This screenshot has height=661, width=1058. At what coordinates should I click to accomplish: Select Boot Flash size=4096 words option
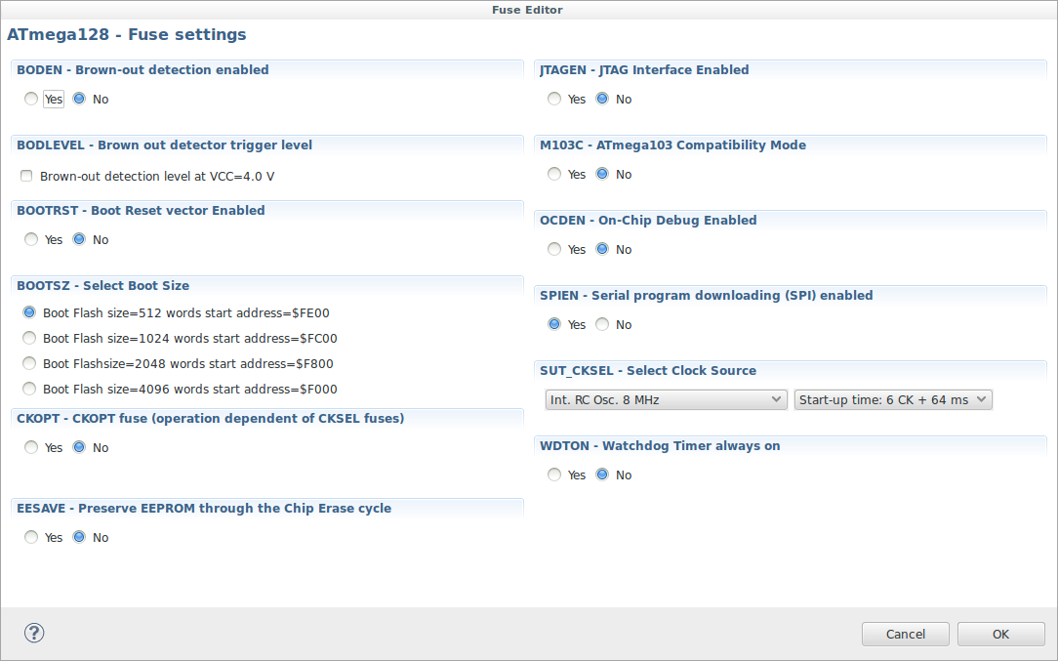pyautogui.click(x=30, y=389)
